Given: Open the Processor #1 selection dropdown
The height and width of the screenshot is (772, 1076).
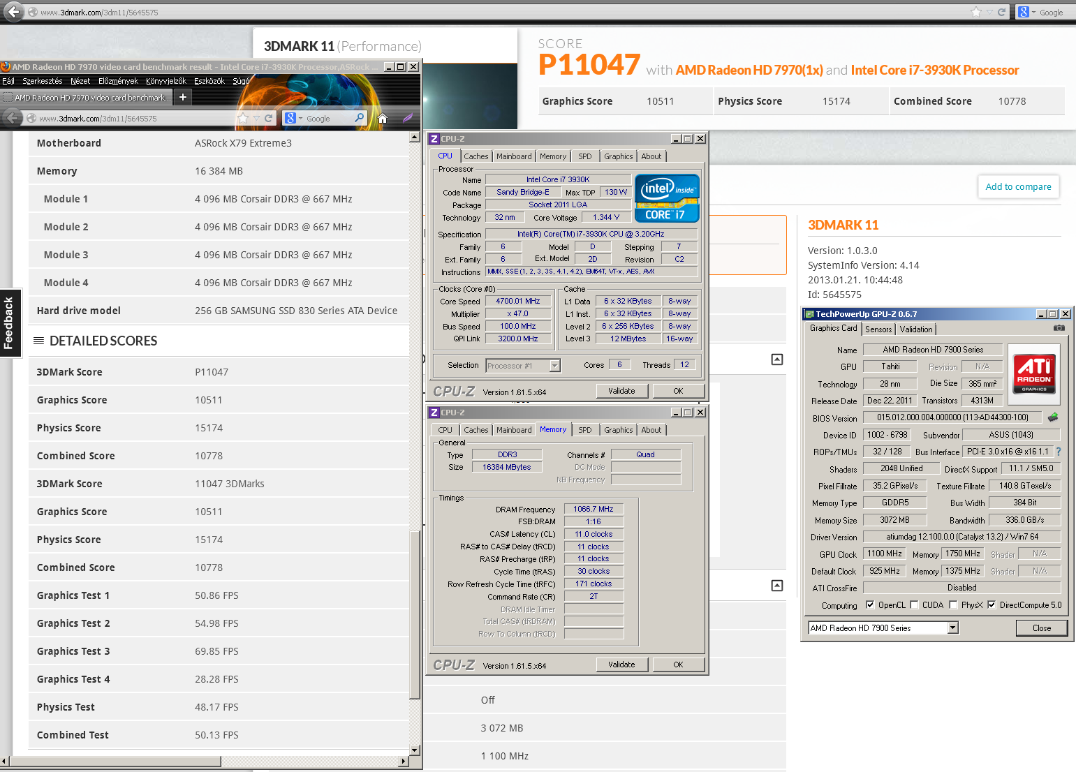Looking at the screenshot, I should coord(554,365).
